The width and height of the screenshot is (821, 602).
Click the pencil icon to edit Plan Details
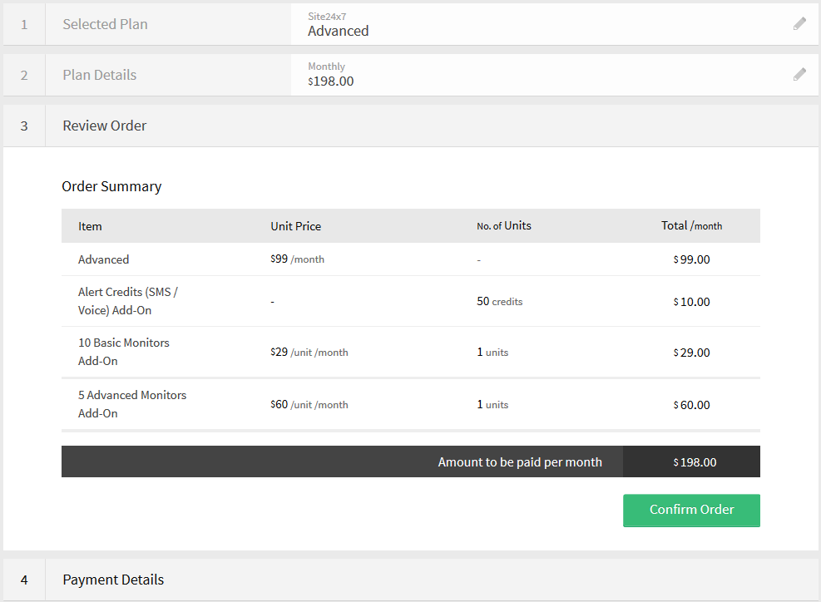click(x=799, y=75)
